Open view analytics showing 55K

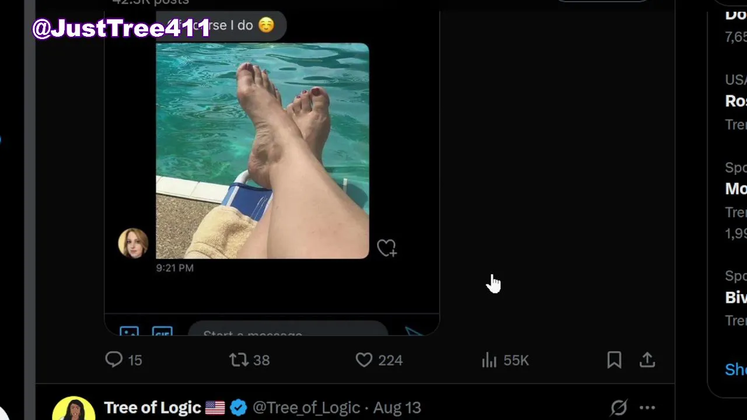[490, 360]
